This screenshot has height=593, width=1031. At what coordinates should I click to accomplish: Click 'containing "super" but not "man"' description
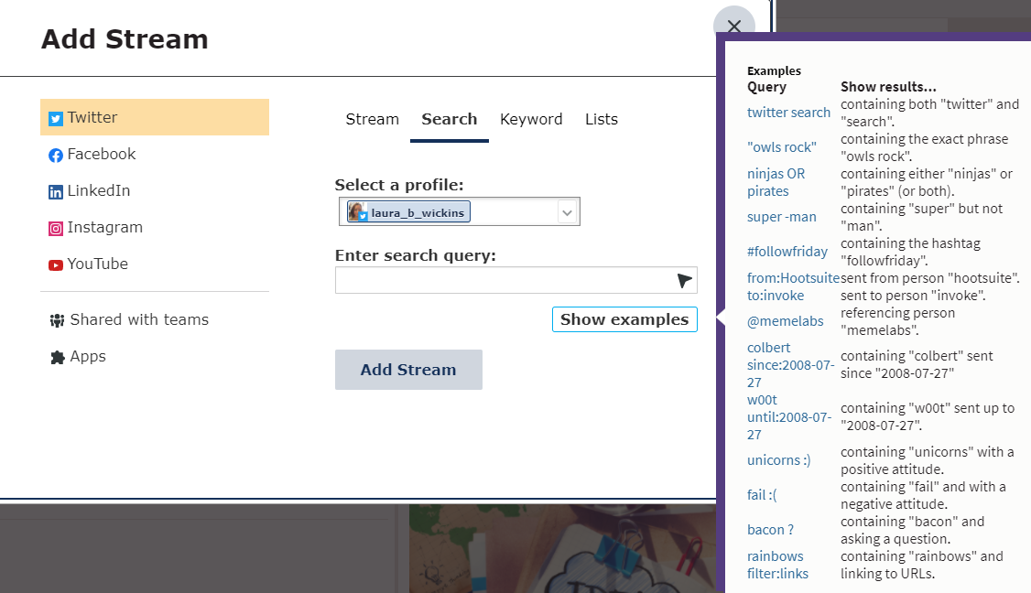[x=921, y=217]
